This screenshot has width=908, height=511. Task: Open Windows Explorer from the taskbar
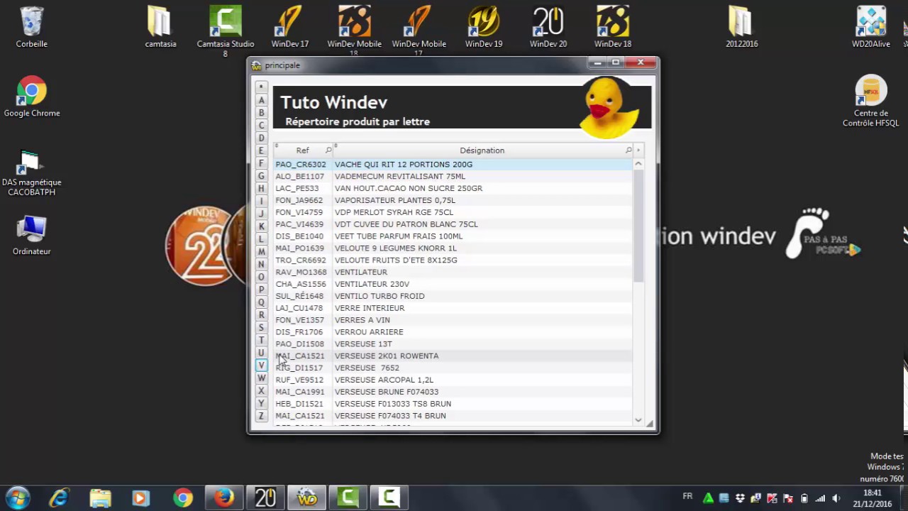(100, 498)
